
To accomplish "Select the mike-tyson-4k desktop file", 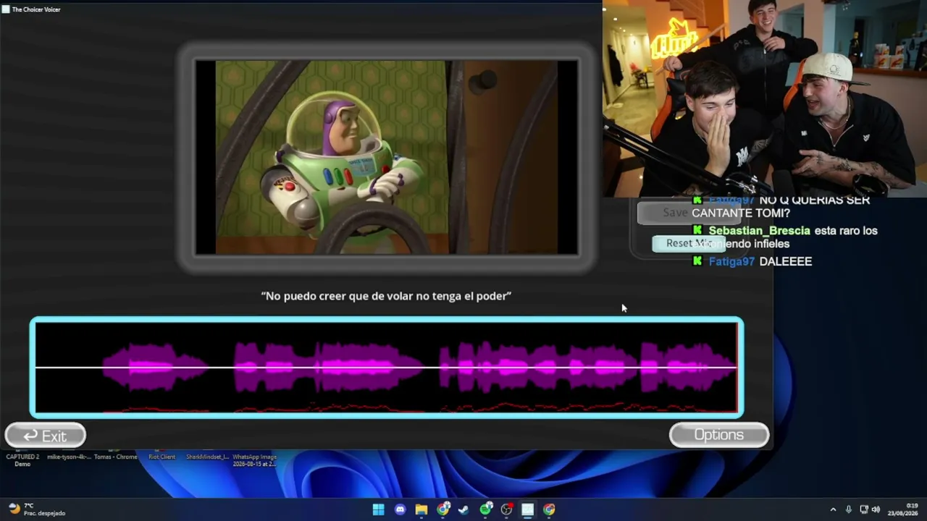I will click(70, 457).
